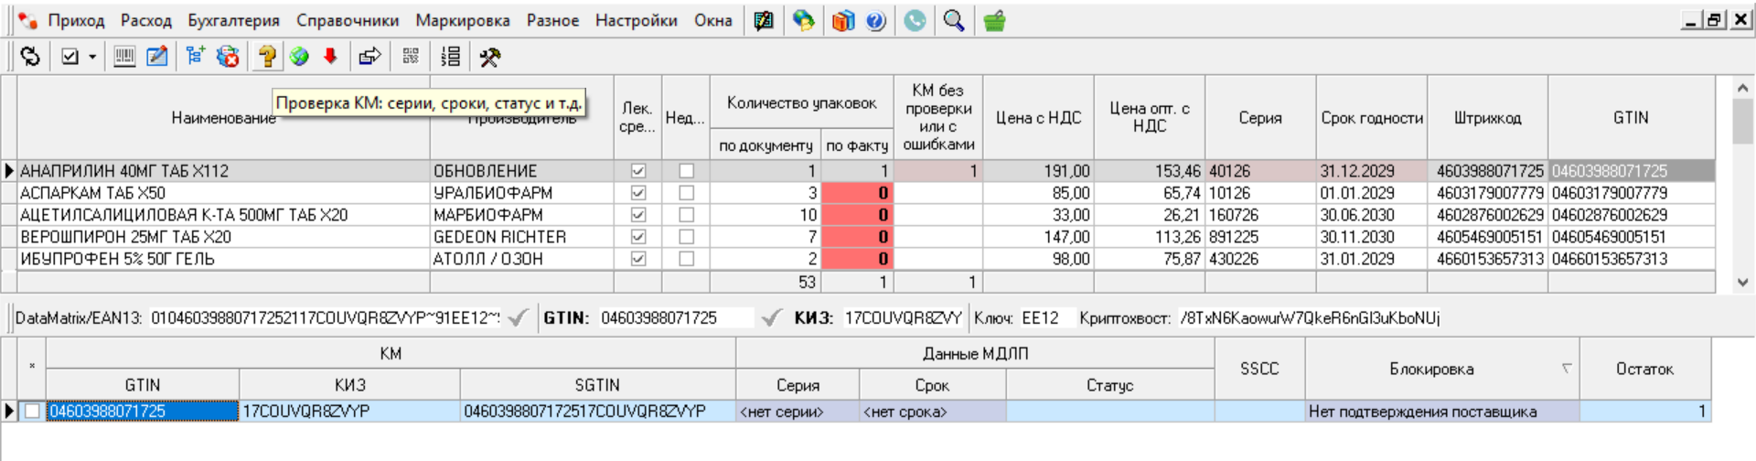Click the delete with red cross icon
This screenshot has height=461, width=1756.
pos(228,57)
